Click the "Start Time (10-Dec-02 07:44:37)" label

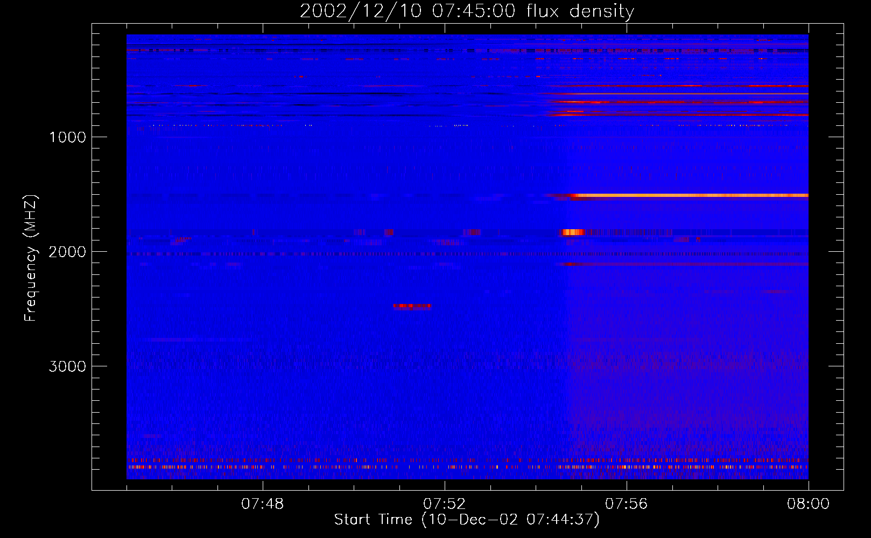467,520
